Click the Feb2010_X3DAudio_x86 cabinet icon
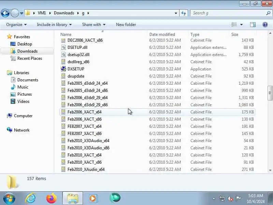 (63, 148)
